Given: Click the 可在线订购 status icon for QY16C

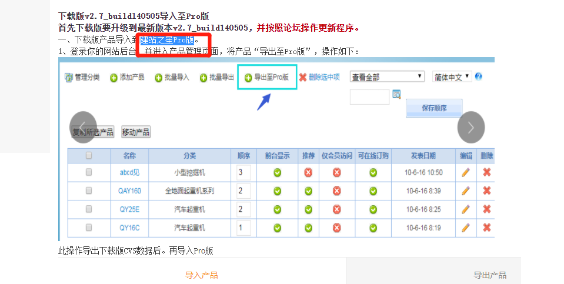Looking at the screenshot, I should coord(373,228).
